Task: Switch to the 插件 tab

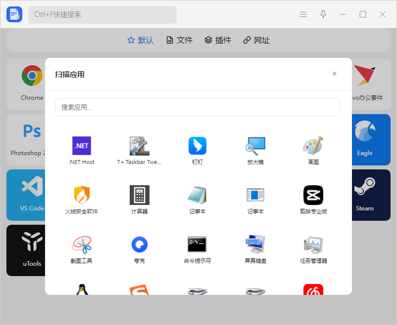Action: (218, 40)
